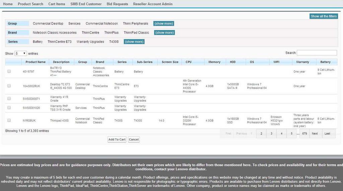Screen dimensions: 343x191
Task: Filter Brand by ThinkCentre
Action: coord(90,33)
